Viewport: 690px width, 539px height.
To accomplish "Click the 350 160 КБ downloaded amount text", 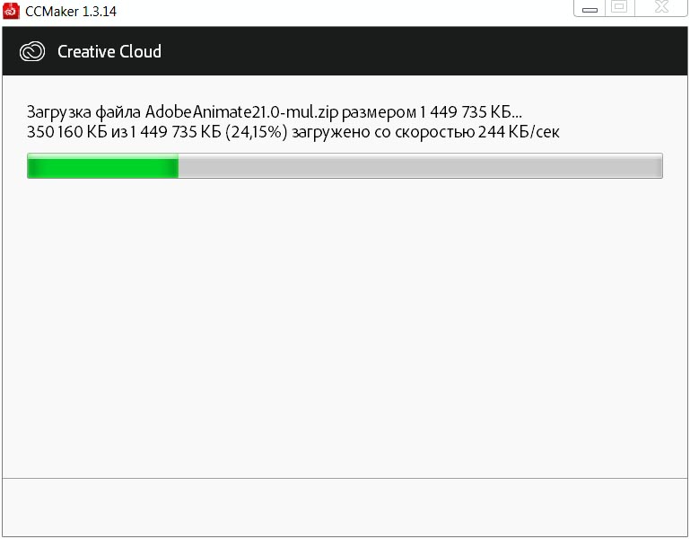I will tap(67, 132).
